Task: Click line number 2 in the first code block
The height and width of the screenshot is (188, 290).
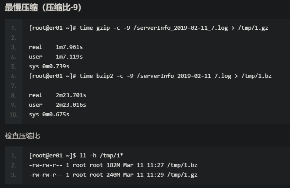Action: click(x=14, y=38)
